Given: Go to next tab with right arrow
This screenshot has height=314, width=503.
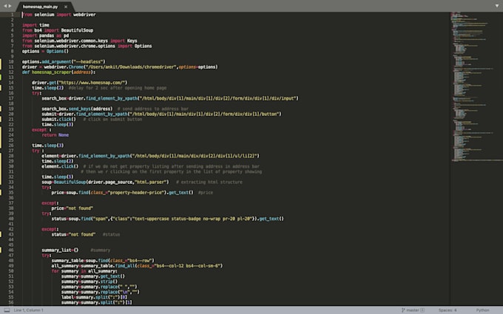Looking at the screenshot, I should [x=10, y=6].
